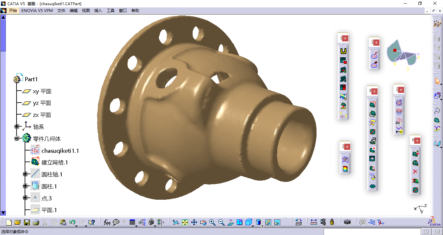Close the floating toolbar with magnet icon
This screenshot has height=235, width=443.
[345, 38]
